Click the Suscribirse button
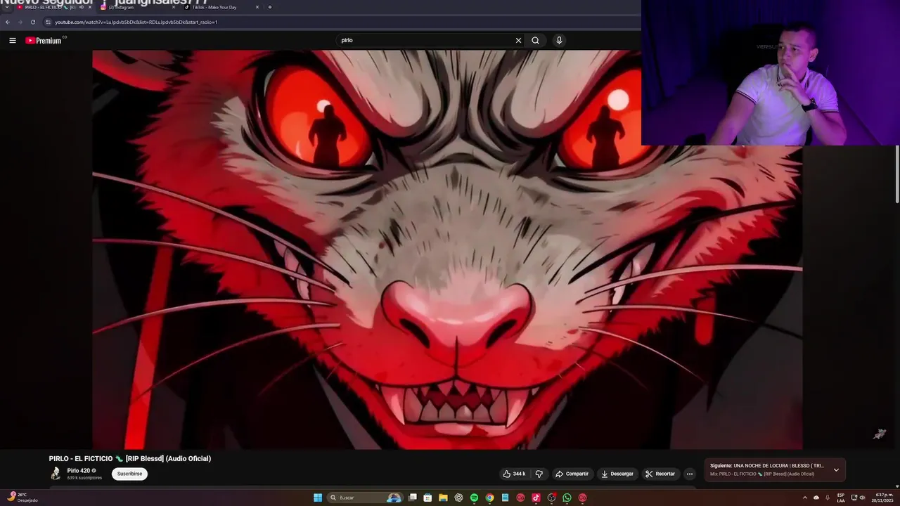900x506 pixels. point(129,474)
